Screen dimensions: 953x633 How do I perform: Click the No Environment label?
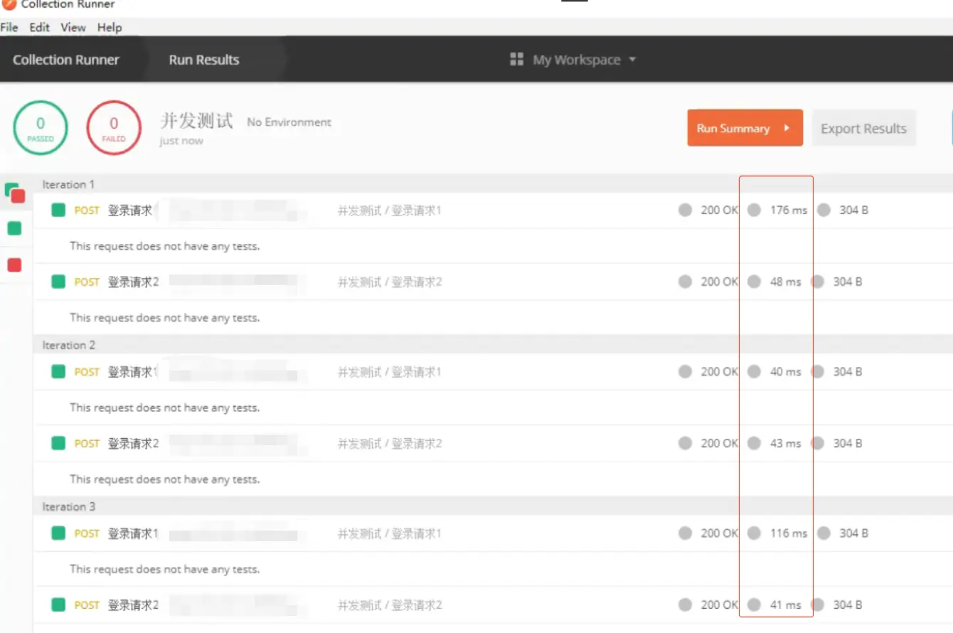point(289,122)
